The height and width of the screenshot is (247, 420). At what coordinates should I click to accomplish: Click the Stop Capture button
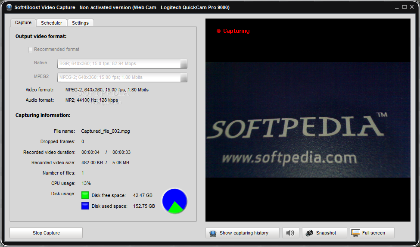coord(46,233)
